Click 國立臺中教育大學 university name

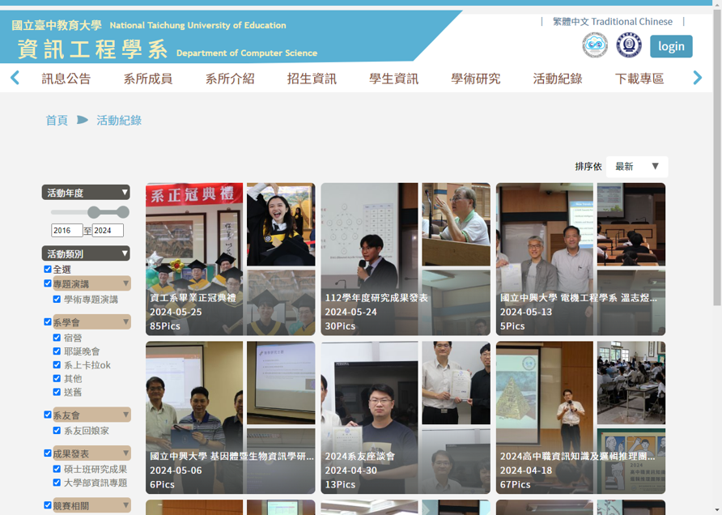[56, 25]
